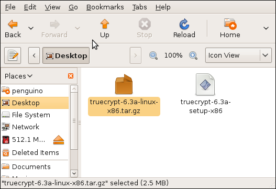Image resolution: width=276 pixels, height=189 pixels.
Task: Open Deleted Items in sidebar
Action: click(35, 152)
